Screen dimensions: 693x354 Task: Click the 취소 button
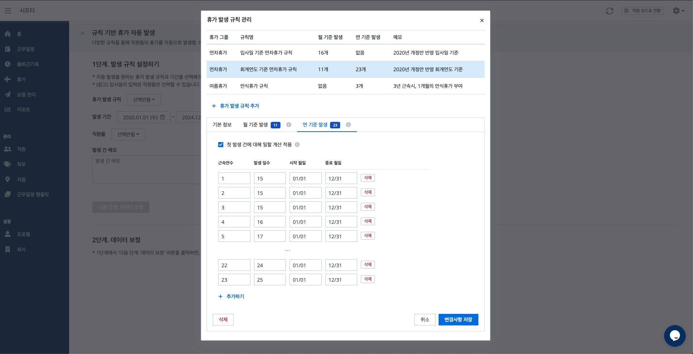[425, 320]
